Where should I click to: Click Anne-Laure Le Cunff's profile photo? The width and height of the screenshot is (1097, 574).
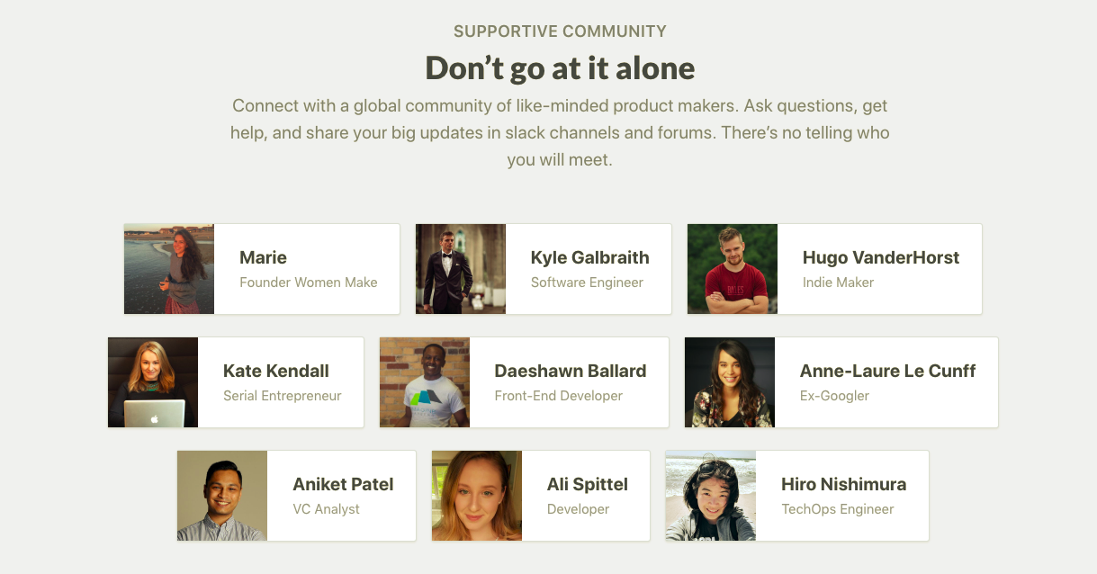pos(730,382)
